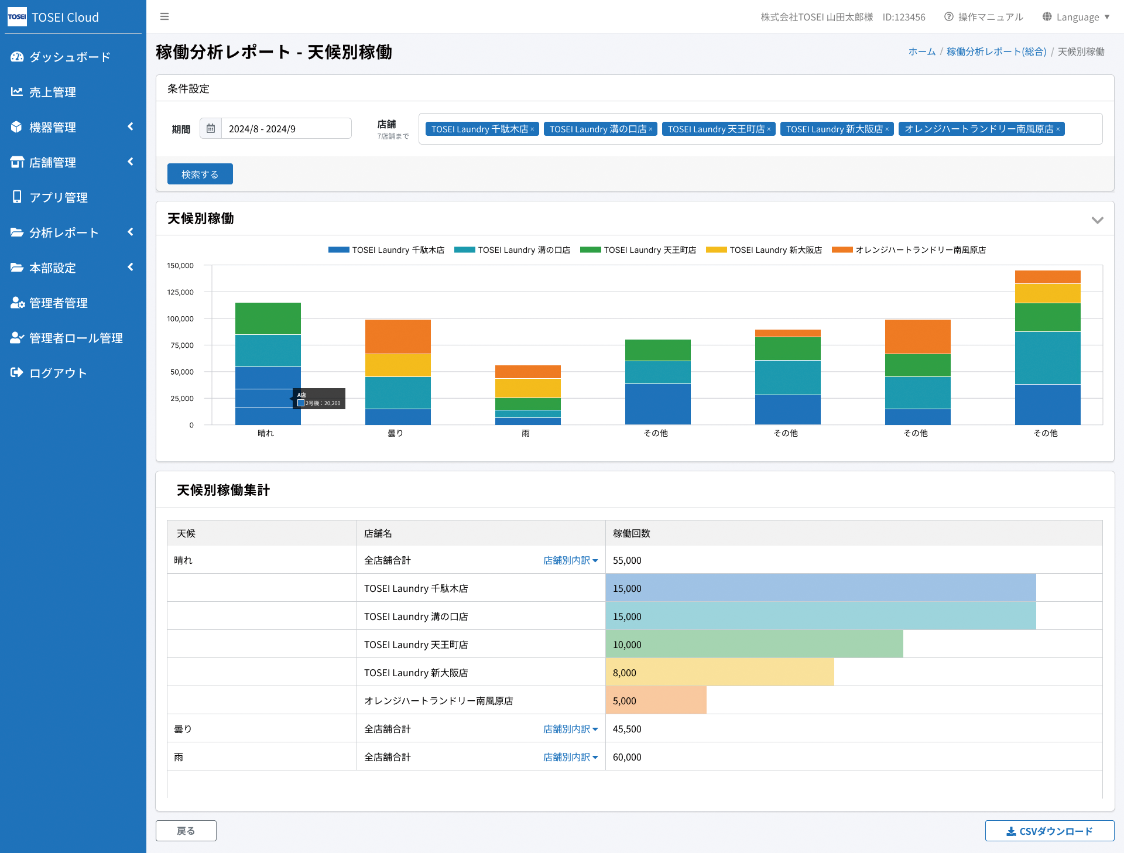Click the CSV download arrow icon
The width and height of the screenshot is (1124, 853).
(1011, 831)
